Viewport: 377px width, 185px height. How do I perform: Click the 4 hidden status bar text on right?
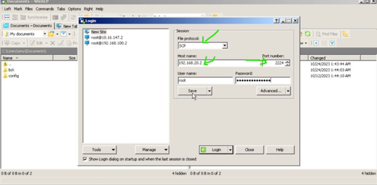click(368, 173)
